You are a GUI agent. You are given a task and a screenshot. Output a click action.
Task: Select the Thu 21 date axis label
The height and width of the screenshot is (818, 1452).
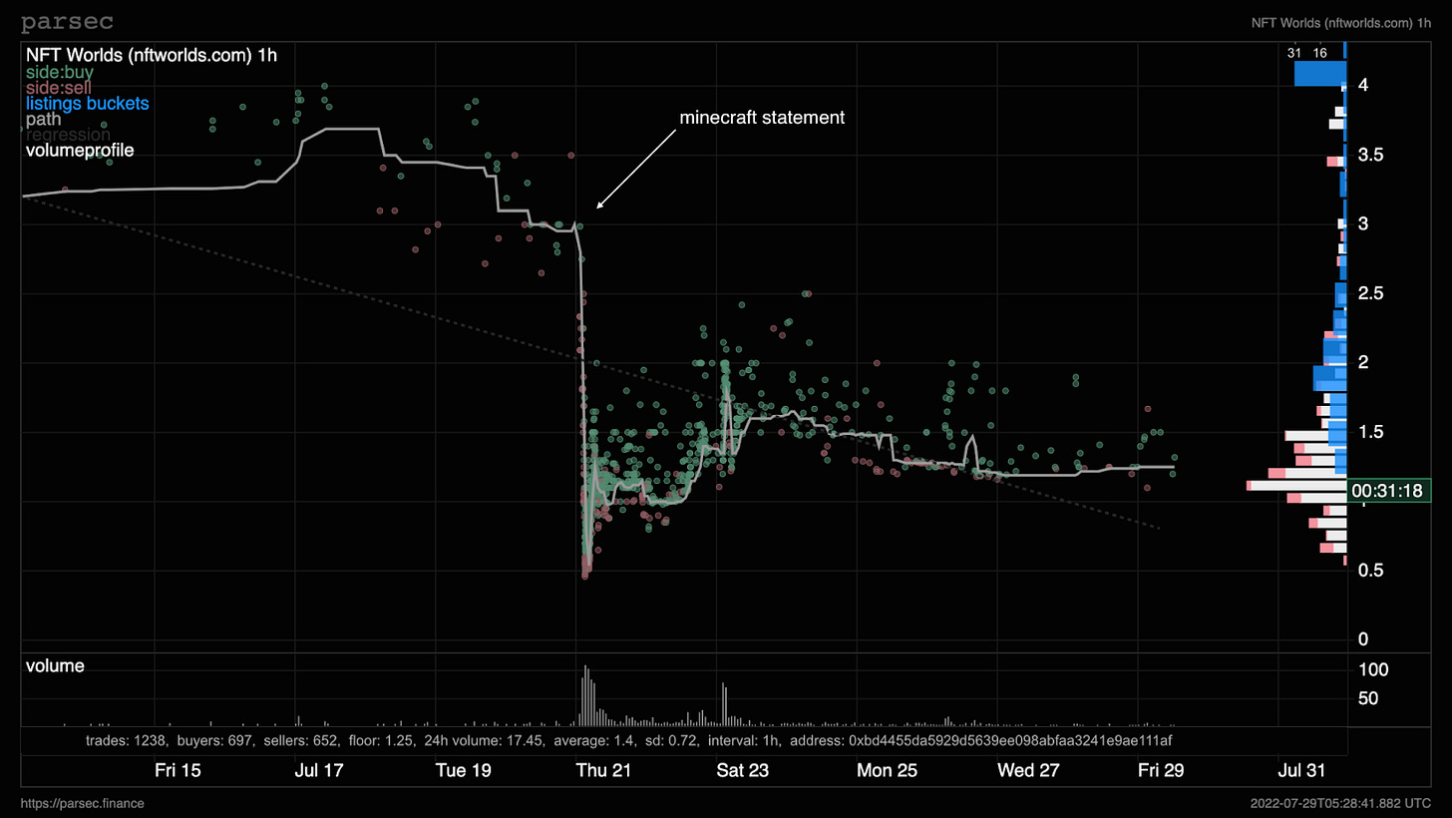click(x=604, y=770)
